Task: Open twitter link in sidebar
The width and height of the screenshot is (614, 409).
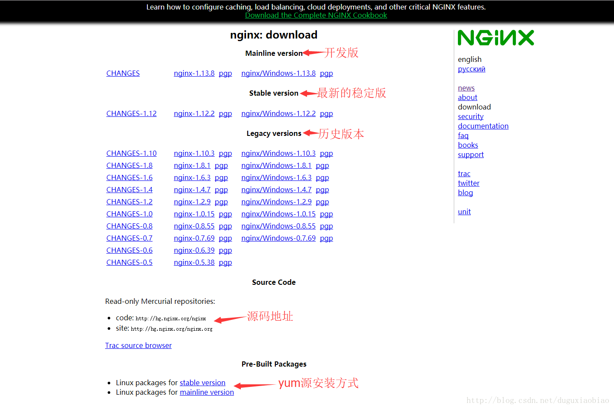Action: [469, 183]
